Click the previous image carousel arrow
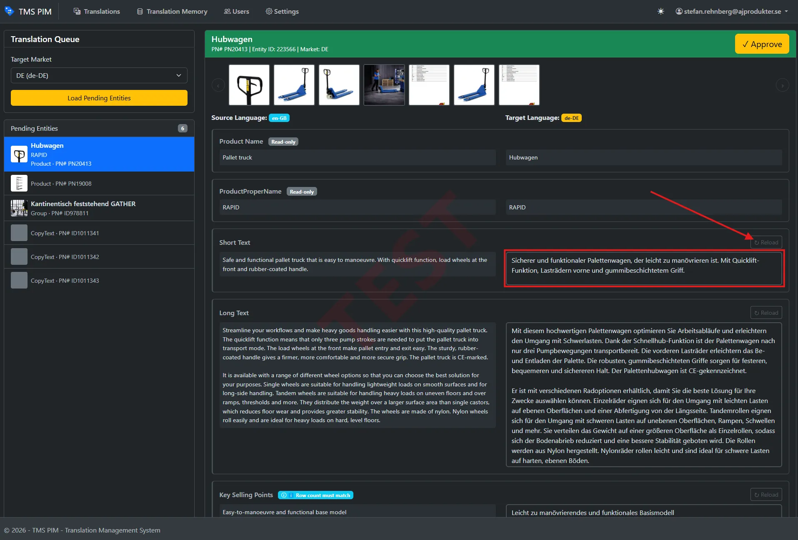This screenshot has width=798, height=540. click(x=218, y=85)
